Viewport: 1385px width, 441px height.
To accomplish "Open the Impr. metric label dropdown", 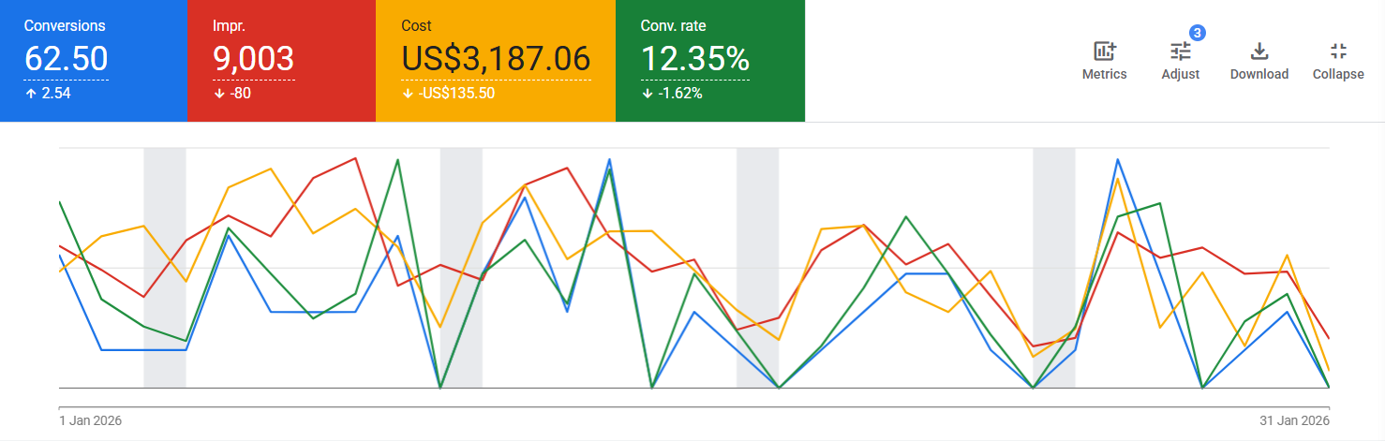I will coord(231,26).
